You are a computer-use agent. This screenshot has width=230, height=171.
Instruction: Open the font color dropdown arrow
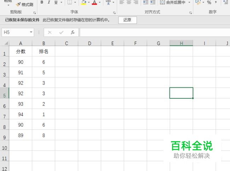100,2
